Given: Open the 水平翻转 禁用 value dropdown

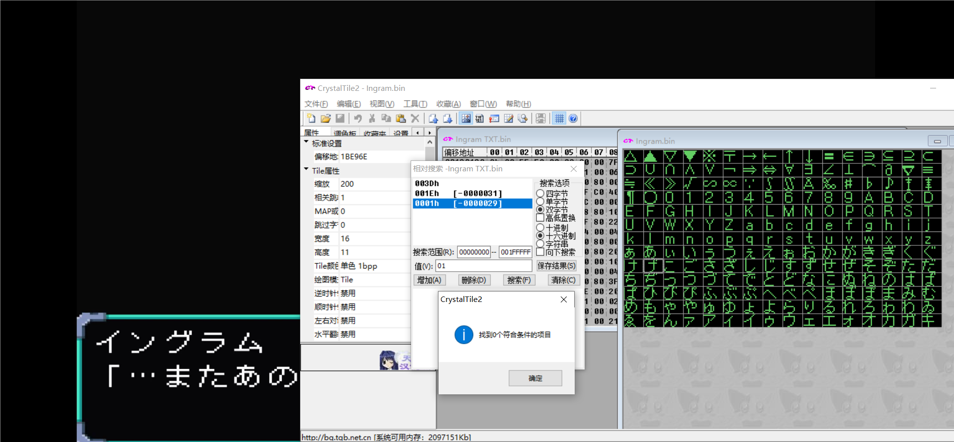Looking at the screenshot, I should pos(375,334).
